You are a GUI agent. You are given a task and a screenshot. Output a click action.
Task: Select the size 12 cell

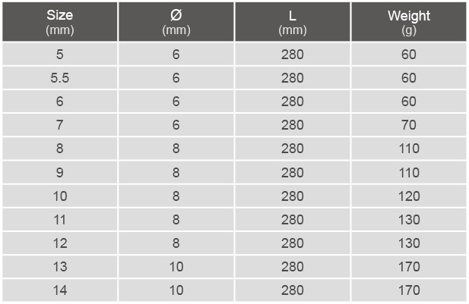tap(60, 243)
